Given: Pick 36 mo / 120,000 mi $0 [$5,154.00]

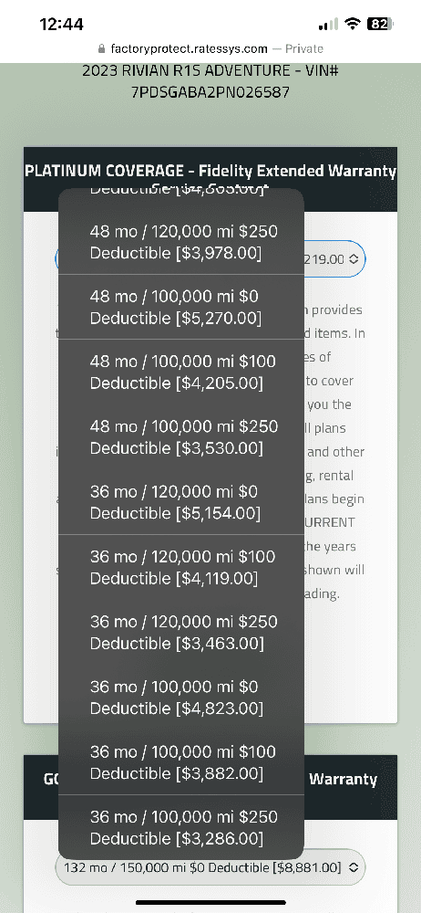Looking at the screenshot, I should pyautogui.click(x=181, y=502).
